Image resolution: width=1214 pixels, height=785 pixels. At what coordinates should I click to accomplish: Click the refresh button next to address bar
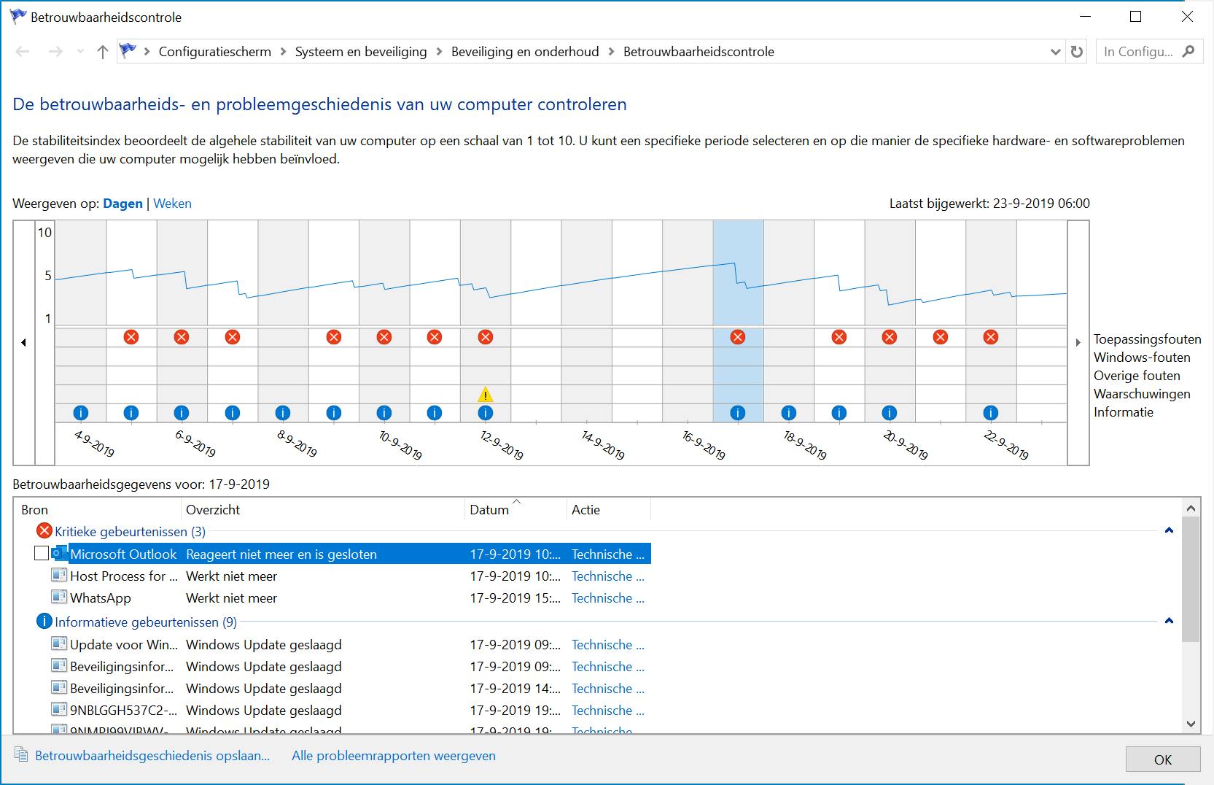[x=1077, y=52]
